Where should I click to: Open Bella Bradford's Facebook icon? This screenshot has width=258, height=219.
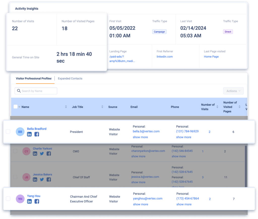coord(37,134)
